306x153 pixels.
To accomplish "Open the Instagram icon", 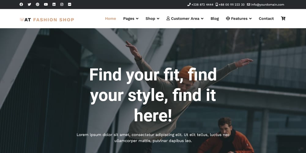I will point(62,4).
